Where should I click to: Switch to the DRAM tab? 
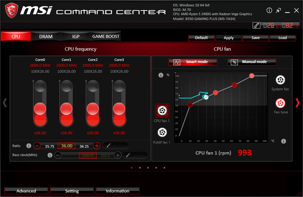coord(46,36)
